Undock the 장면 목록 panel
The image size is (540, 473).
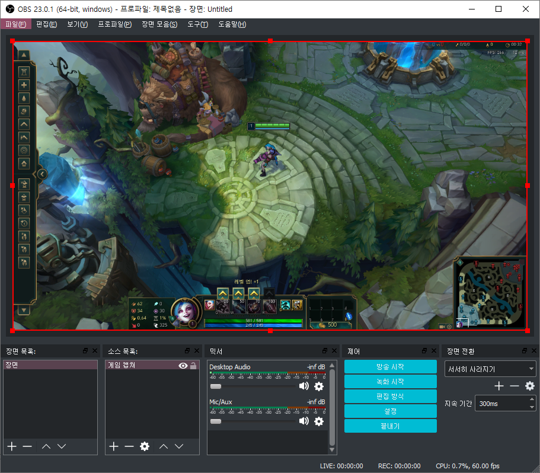85,350
